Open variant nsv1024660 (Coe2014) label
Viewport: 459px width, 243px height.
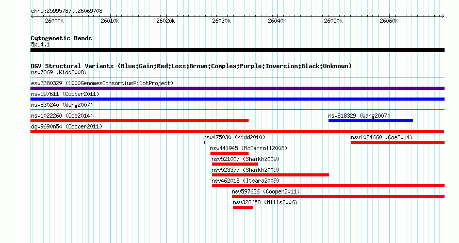pos(382,137)
